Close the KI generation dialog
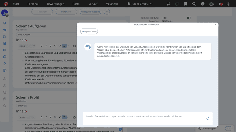236x132 pixels. click(x=215, y=25)
